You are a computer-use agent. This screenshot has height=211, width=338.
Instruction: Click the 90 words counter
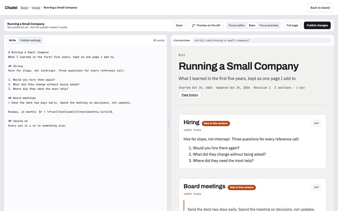point(159,40)
